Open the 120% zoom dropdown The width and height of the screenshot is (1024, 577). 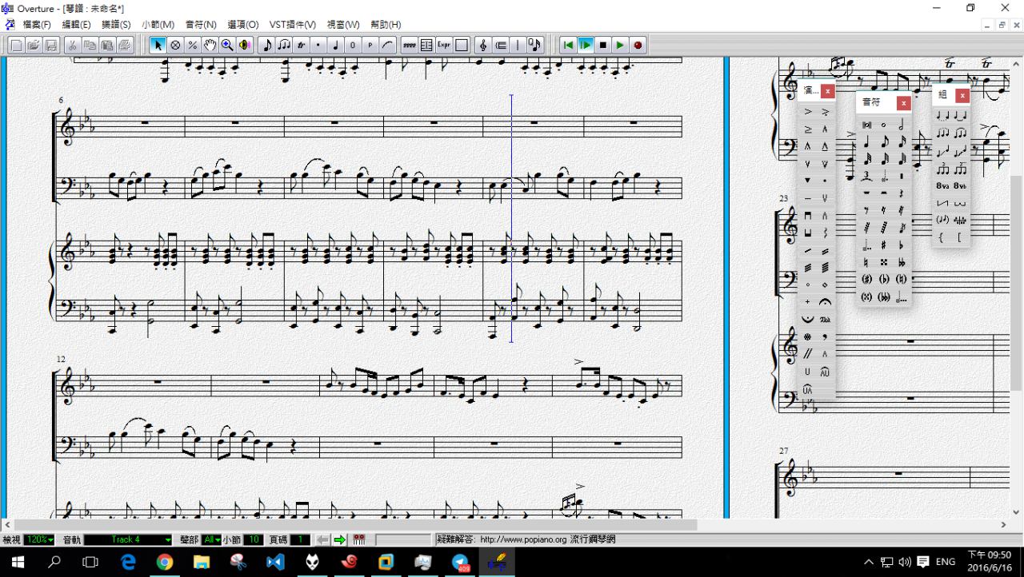tap(38, 540)
